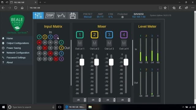Viewport: 196px width, 110px height.
Task: Open browser settings ellipsis menu
Action: pyautogui.click(x=193, y=8)
